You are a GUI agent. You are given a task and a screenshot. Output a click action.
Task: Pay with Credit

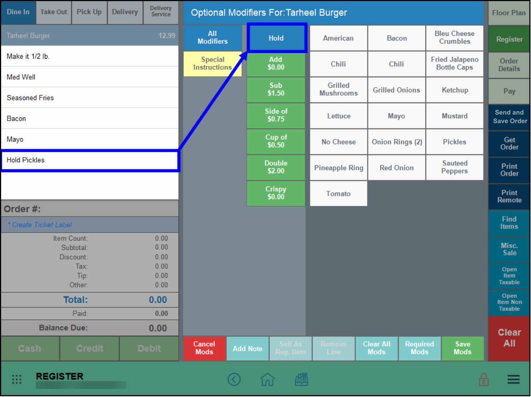[89, 348]
